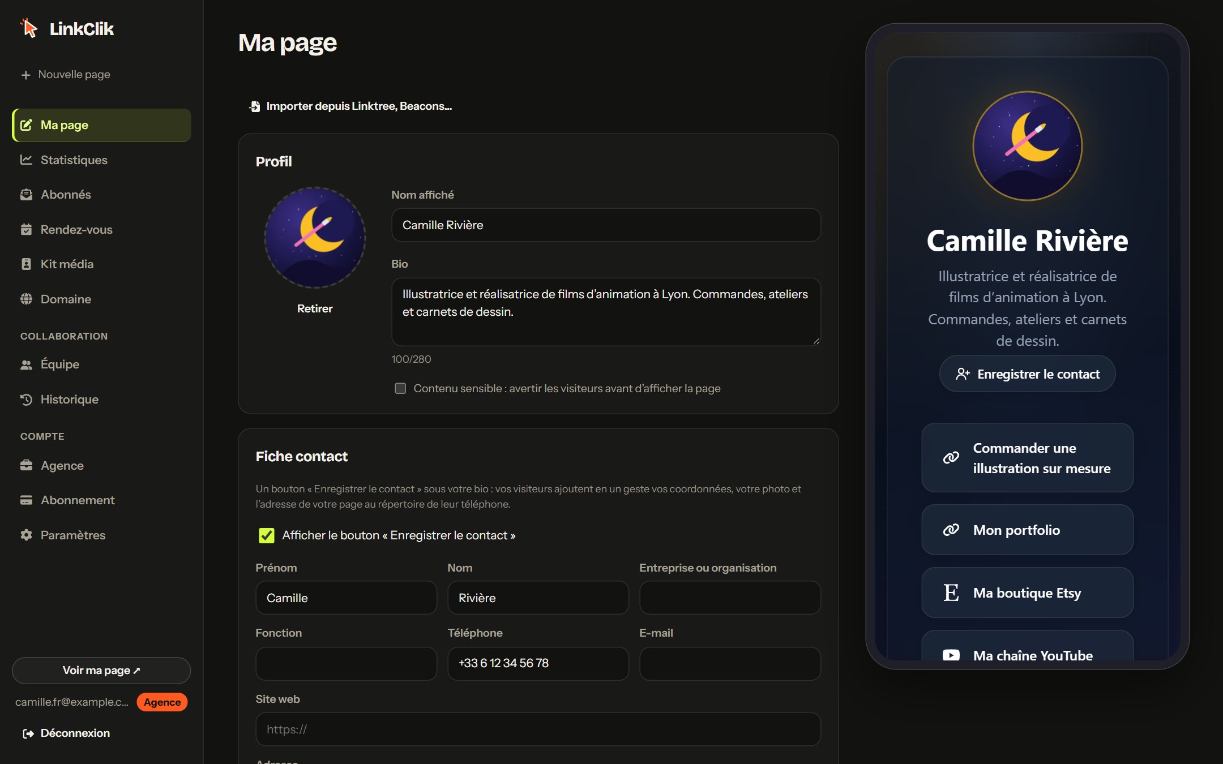Screen dimensions: 1223x764
Task: Click the Rendez-vous calendar icon
Action: 26,229
